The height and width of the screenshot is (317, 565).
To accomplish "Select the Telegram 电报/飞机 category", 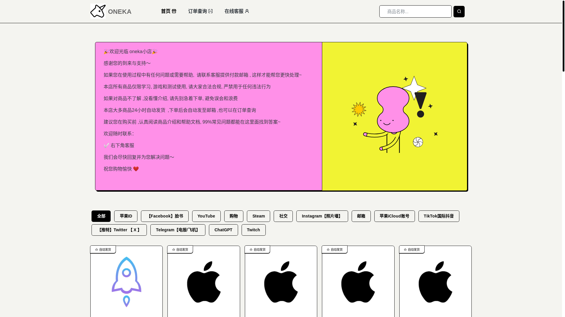I will [178, 230].
